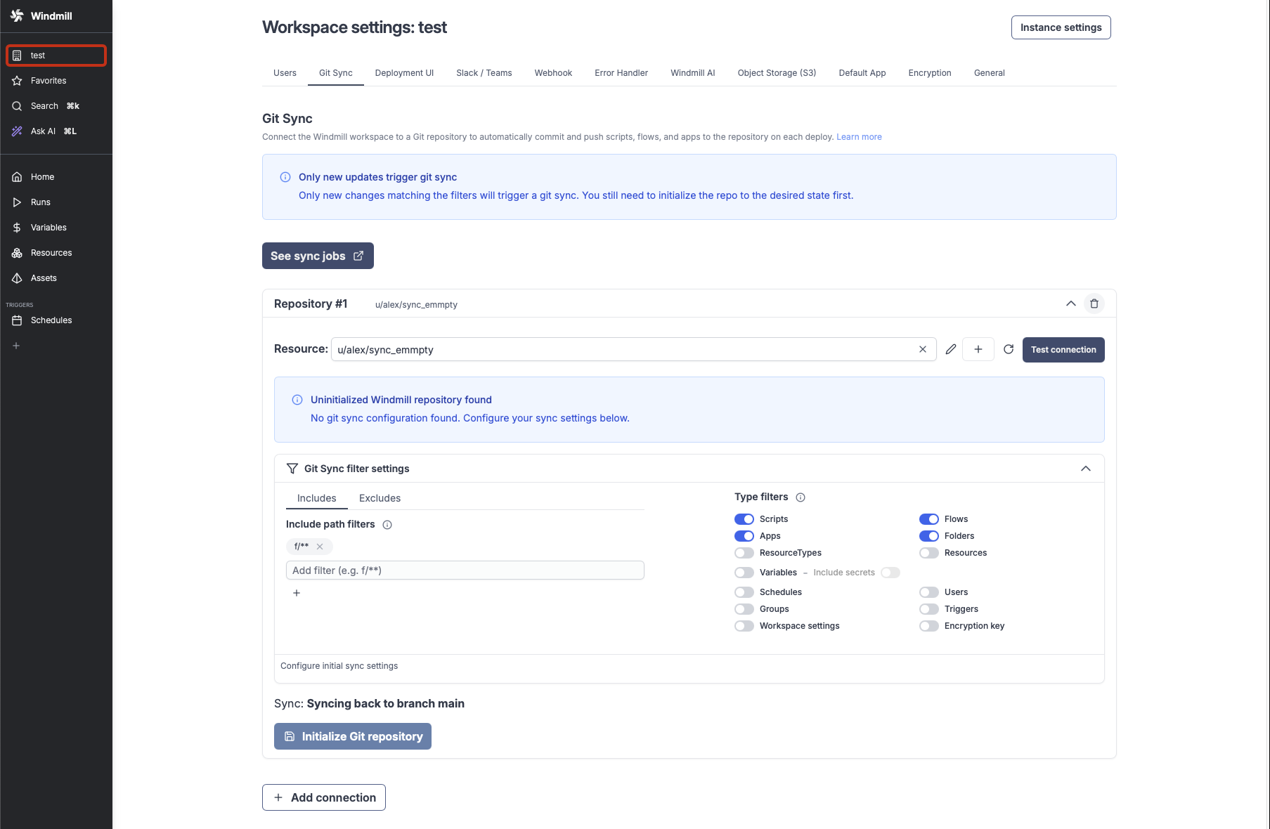Collapse the Repository #1 panel
This screenshot has width=1270, height=829.
click(1070, 303)
